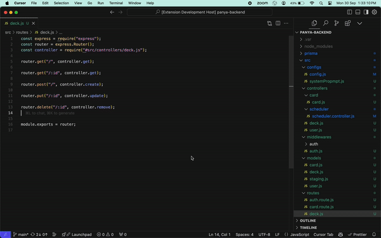This screenshot has width=381, height=238.
Task: Expand the OUTLINE section
Action: point(337,220)
